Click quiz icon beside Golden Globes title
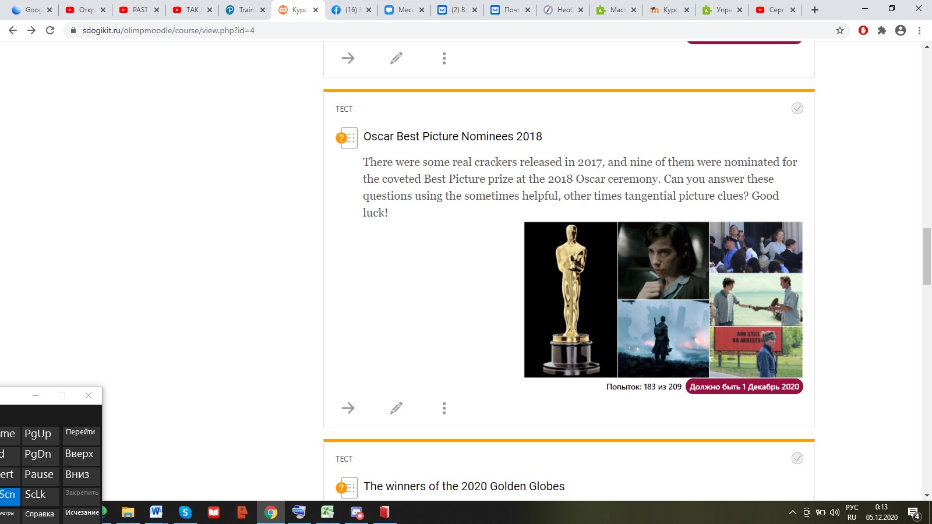 tap(347, 488)
